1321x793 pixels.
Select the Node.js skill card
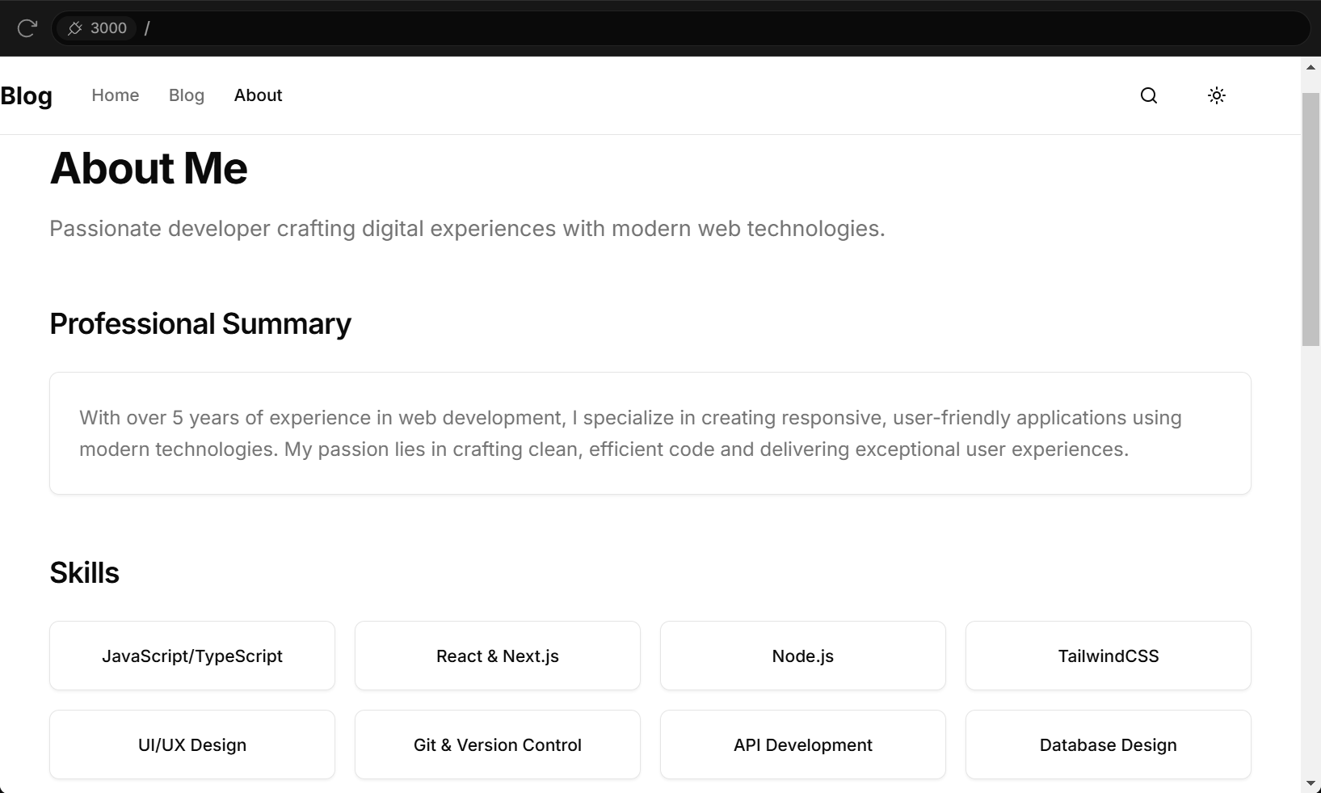[803, 656]
